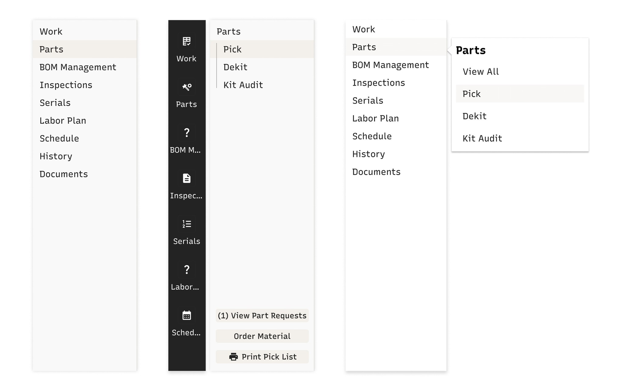Image resolution: width=621 pixels, height=391 pixels.
Task: Choose Kit Audit in the Parts flyout
Action: pos(482,138)
